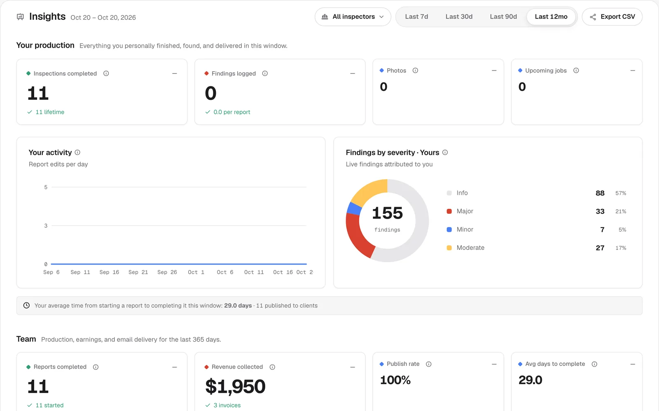This screenshot has width=659, height=411.
Task: Select the Last 12mo range
Action: pyautogui.click(x=551, y=17)
